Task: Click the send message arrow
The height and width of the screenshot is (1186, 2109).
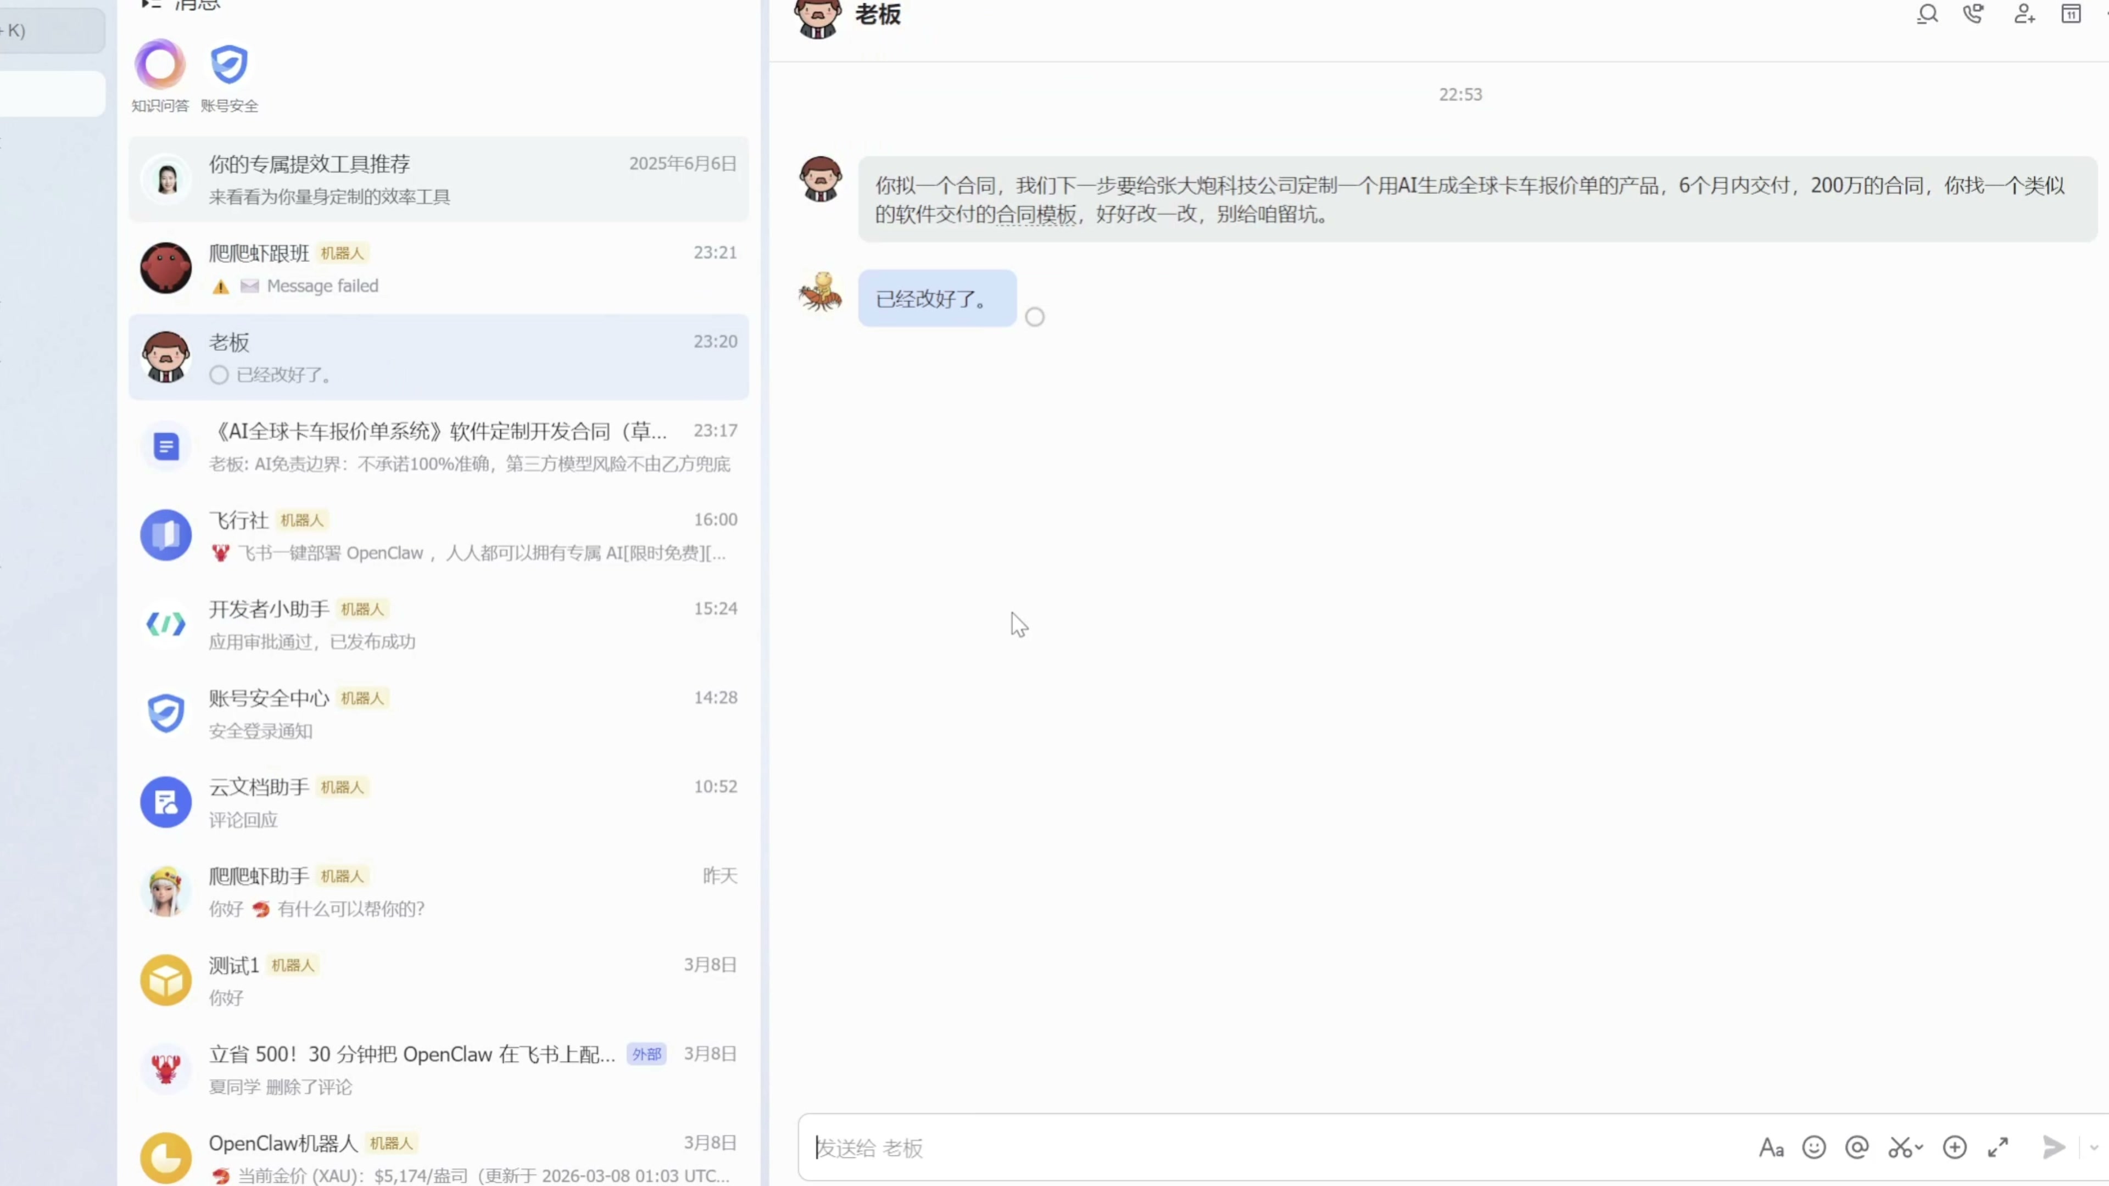Action: coord(2054,1148)
